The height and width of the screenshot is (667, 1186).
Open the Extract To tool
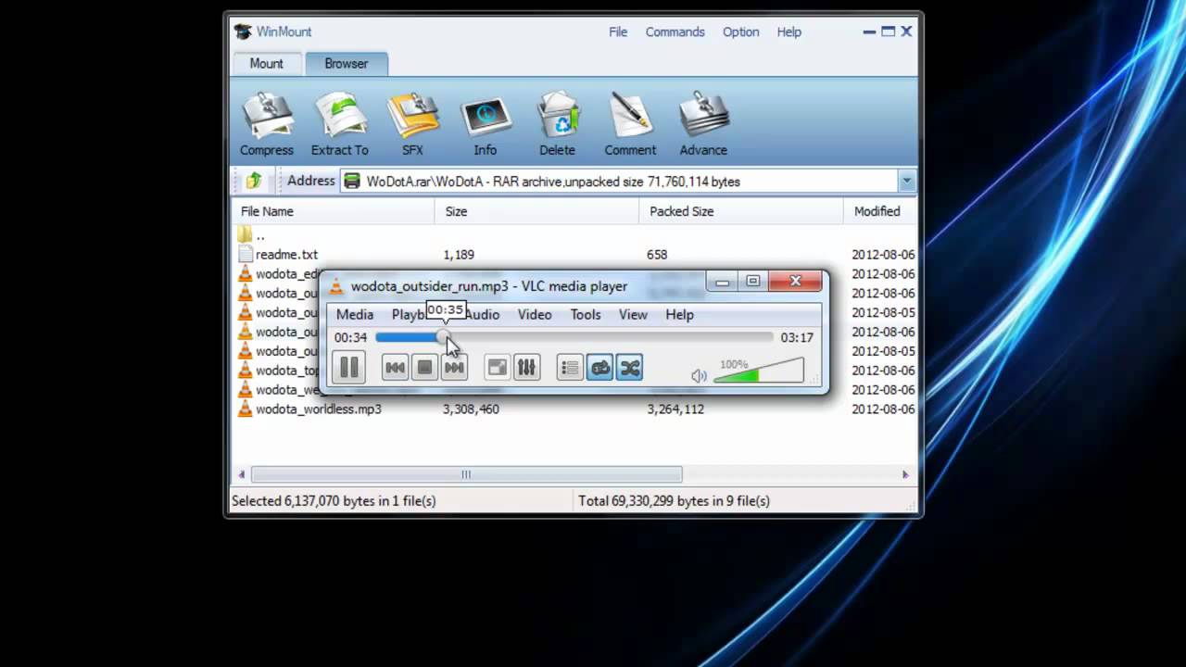coord(340,117)
